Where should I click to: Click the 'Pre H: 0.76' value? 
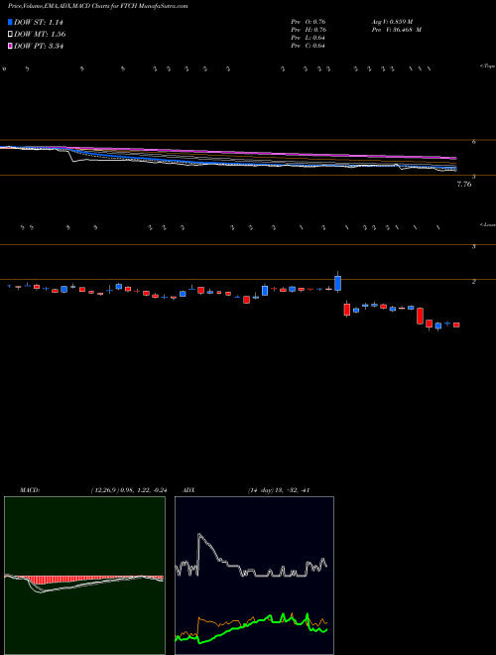coord(309,30)
